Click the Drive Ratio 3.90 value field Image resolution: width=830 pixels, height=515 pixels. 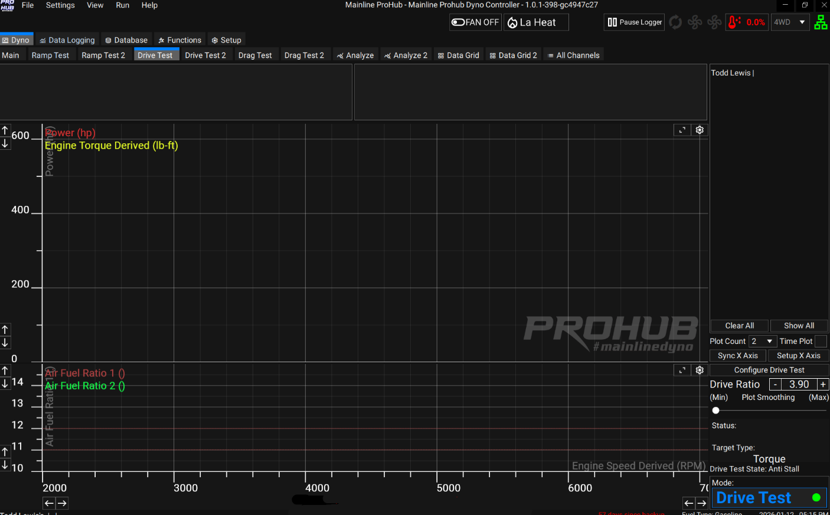(799, 385)
